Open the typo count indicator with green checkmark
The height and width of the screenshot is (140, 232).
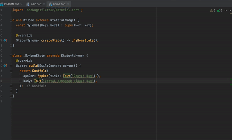click(x=219, y=10)
